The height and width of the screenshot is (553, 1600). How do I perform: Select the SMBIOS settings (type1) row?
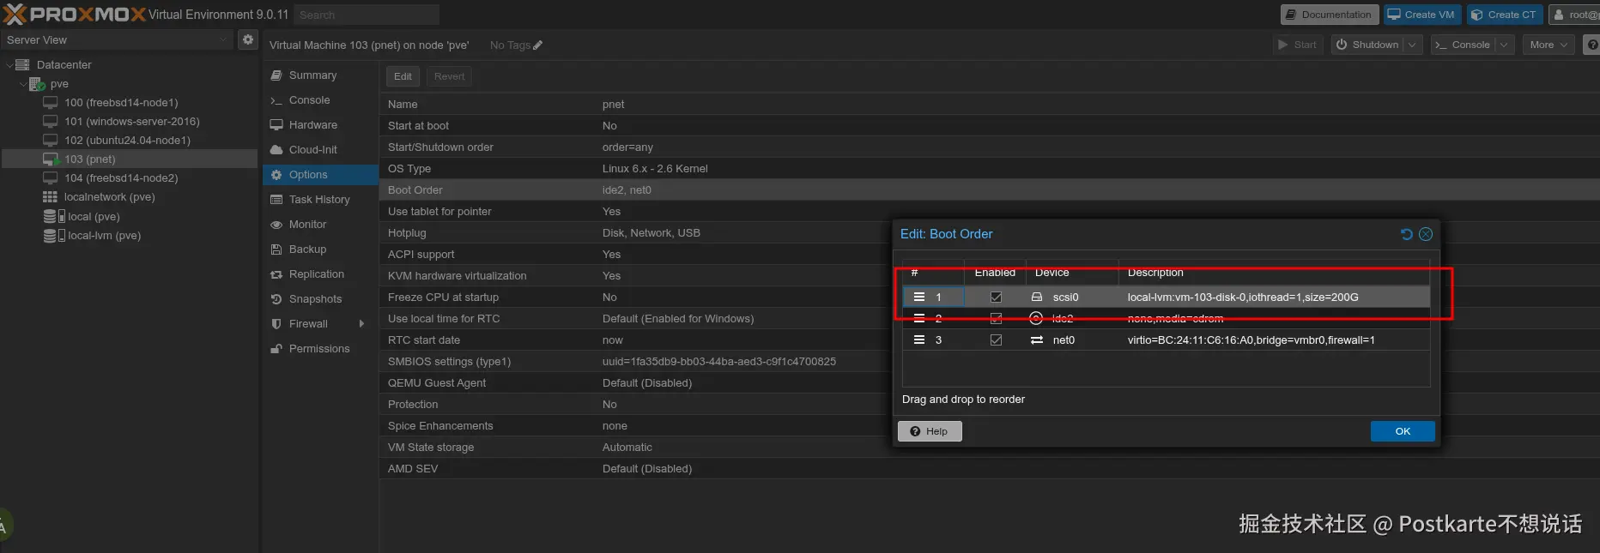tap(635, 362)
